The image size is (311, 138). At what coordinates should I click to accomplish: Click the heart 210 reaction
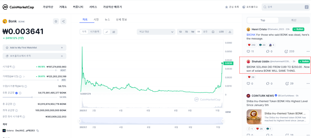click(x=252, y=45)
